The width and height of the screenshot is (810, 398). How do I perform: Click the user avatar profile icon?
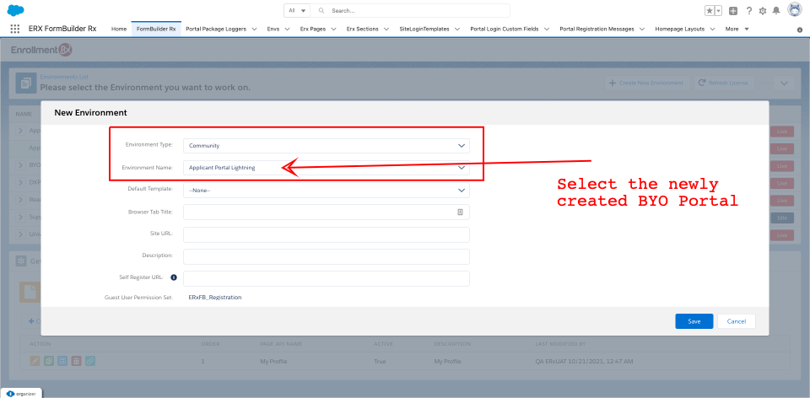pyautogui.click(x=794, y=10)
